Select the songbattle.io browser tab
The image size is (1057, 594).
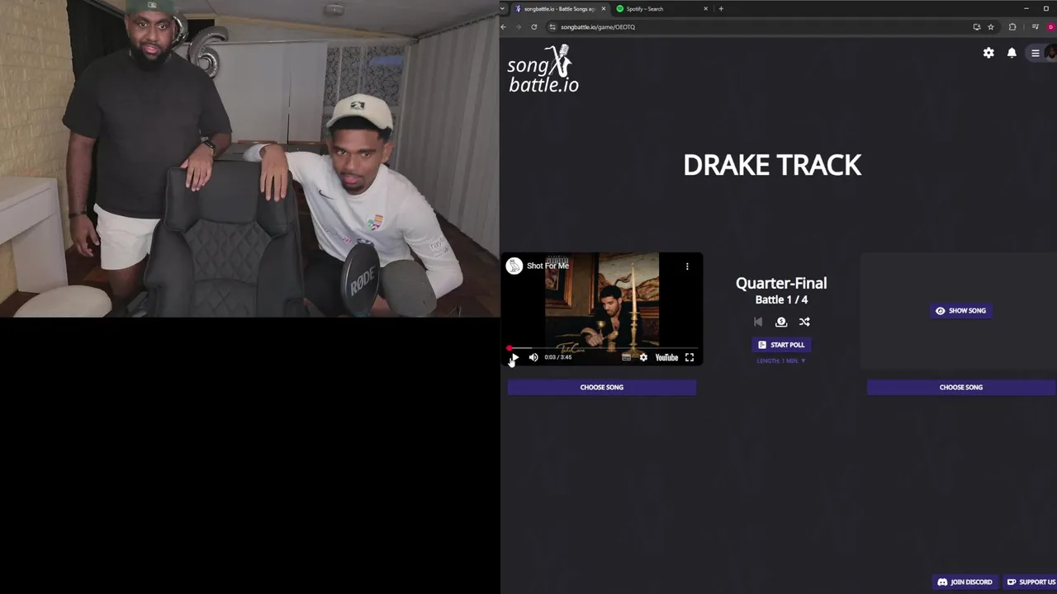click(x=559, y=8)
